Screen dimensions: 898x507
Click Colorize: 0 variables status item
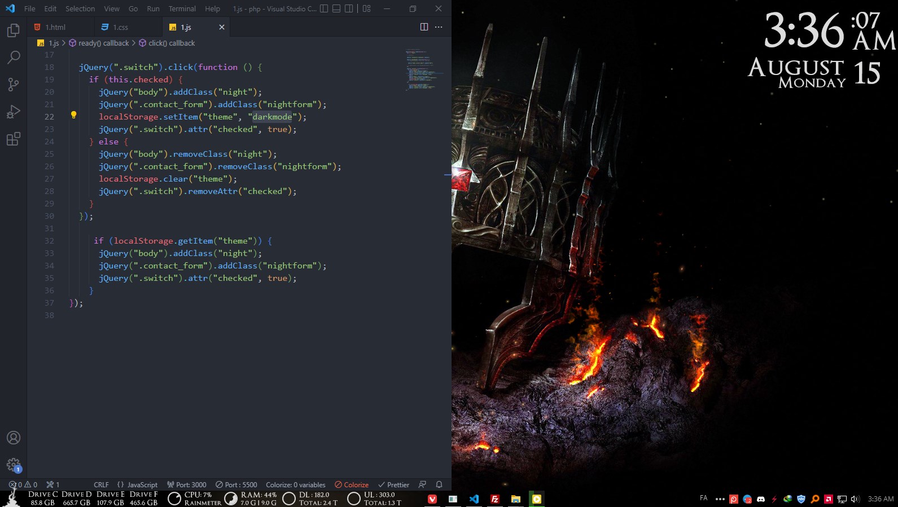(296, 484)
